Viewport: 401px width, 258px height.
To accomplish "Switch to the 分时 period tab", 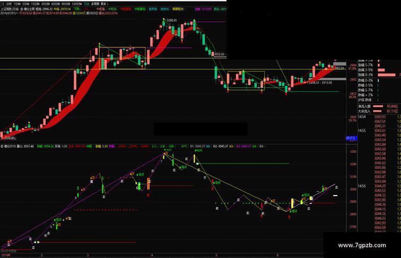I will pyautogui.click(x=9, y=4).
